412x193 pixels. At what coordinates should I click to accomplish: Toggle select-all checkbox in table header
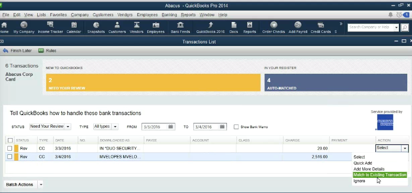10,140
